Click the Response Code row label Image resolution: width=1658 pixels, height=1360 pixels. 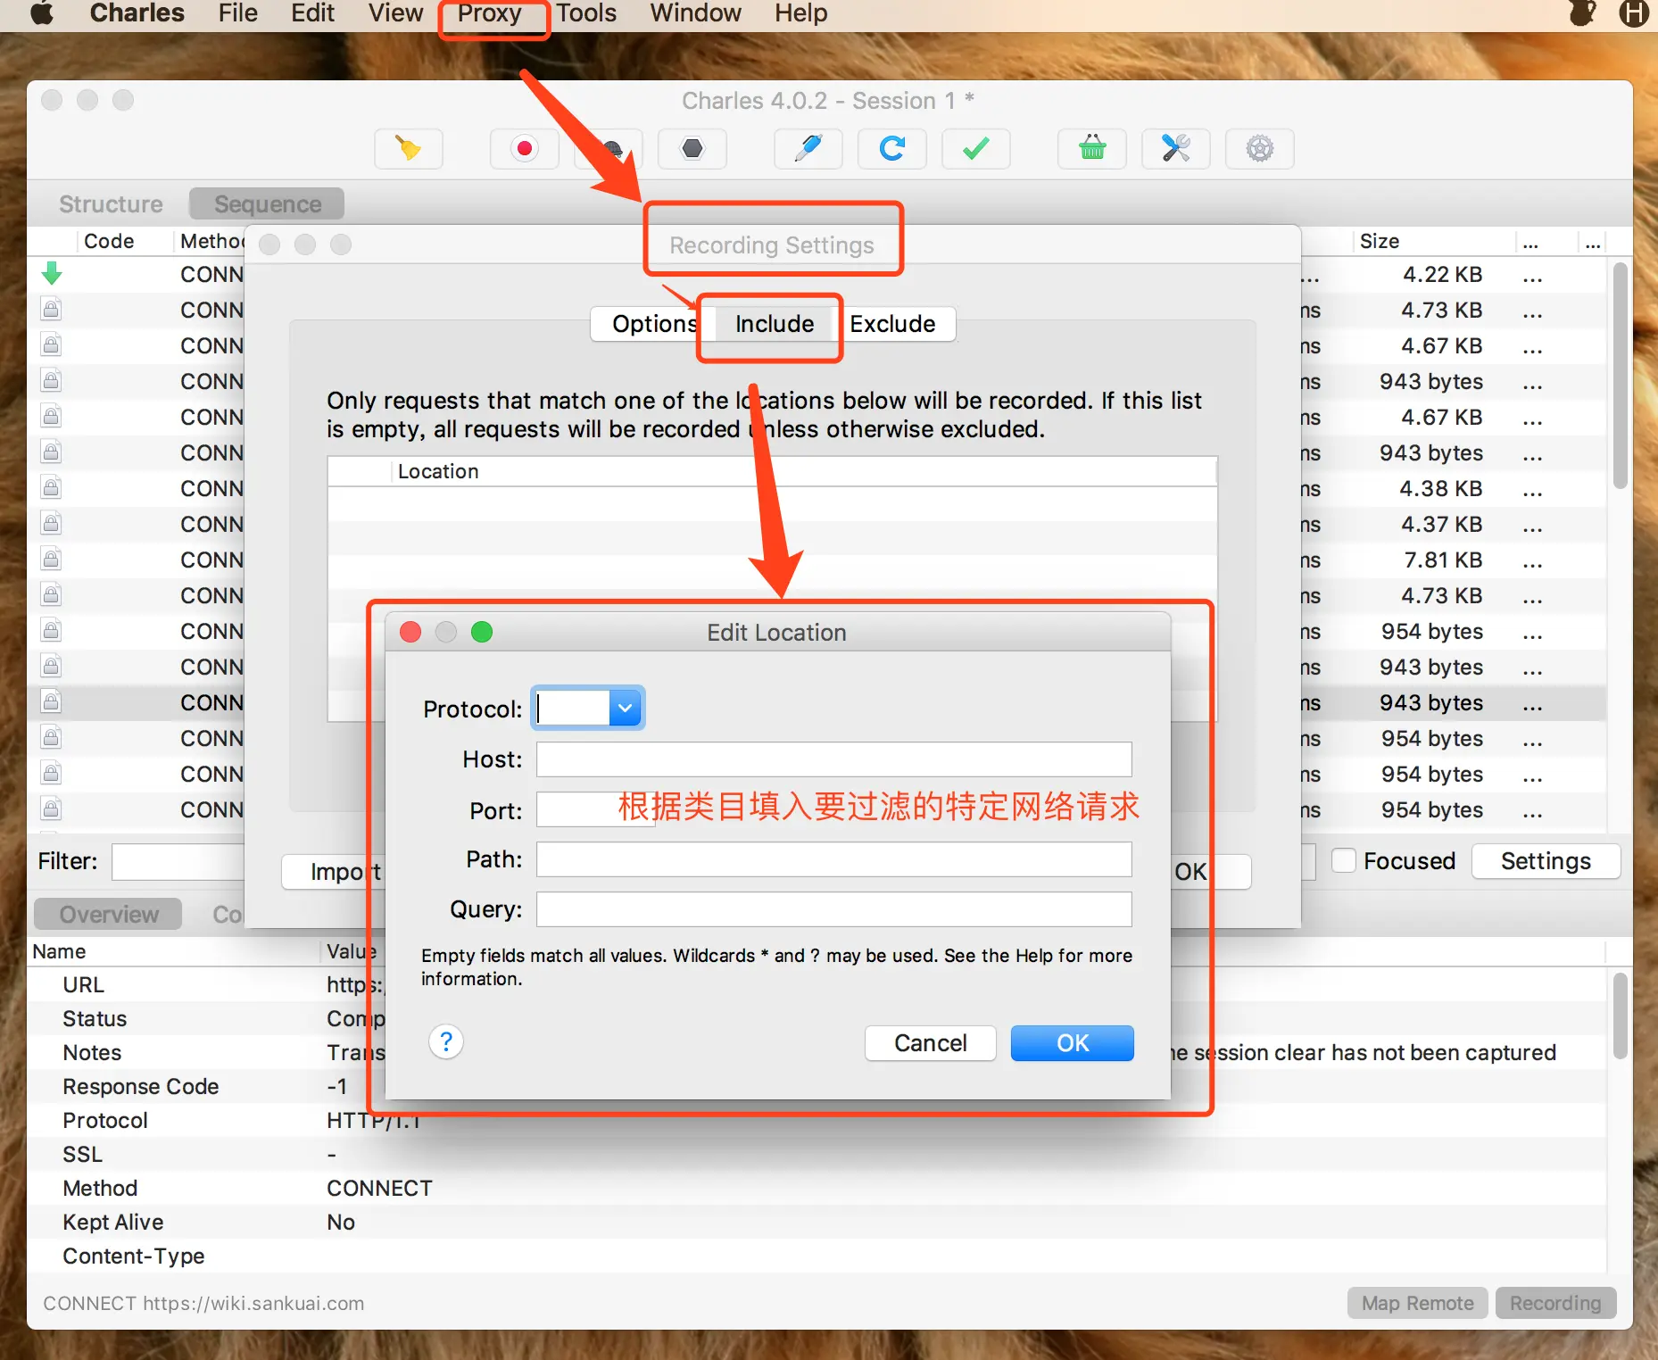[x=140, y=1086]
